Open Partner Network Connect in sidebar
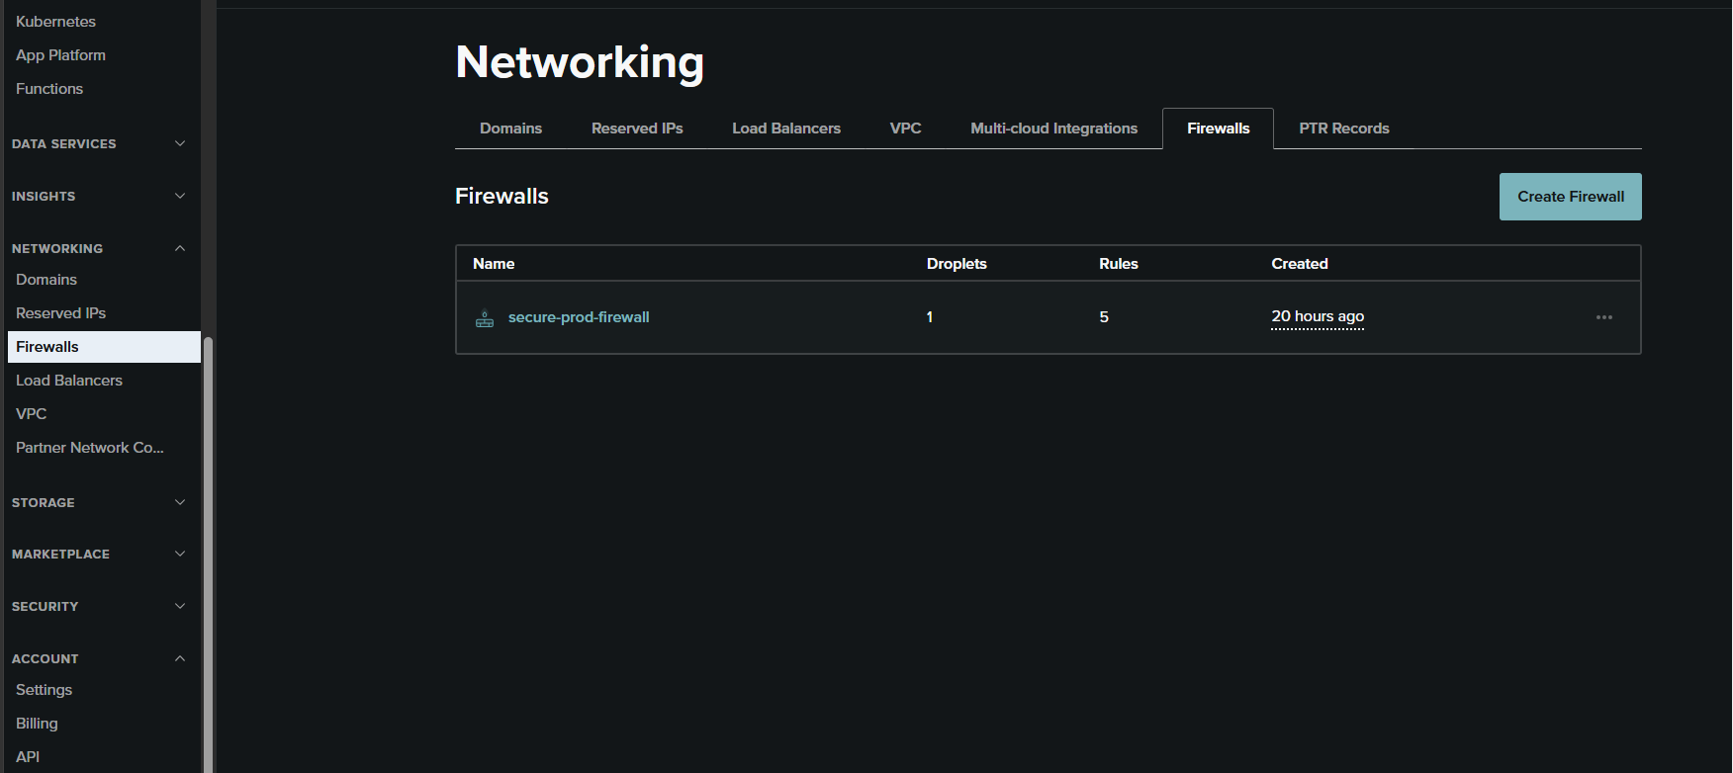Screen dimensions: 1733x773 pyautogui.click(x=90, y=448)
